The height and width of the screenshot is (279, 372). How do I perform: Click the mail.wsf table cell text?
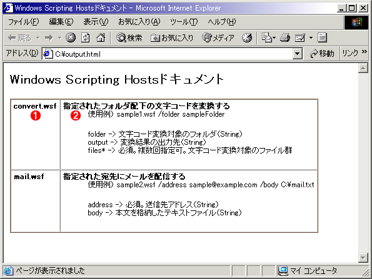(x=29, y=177)
